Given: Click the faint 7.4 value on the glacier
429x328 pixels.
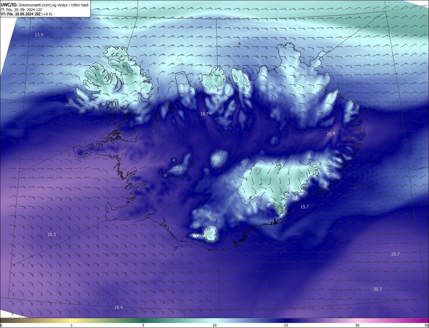Looking at the screenshot, I should tap(257, 171).
